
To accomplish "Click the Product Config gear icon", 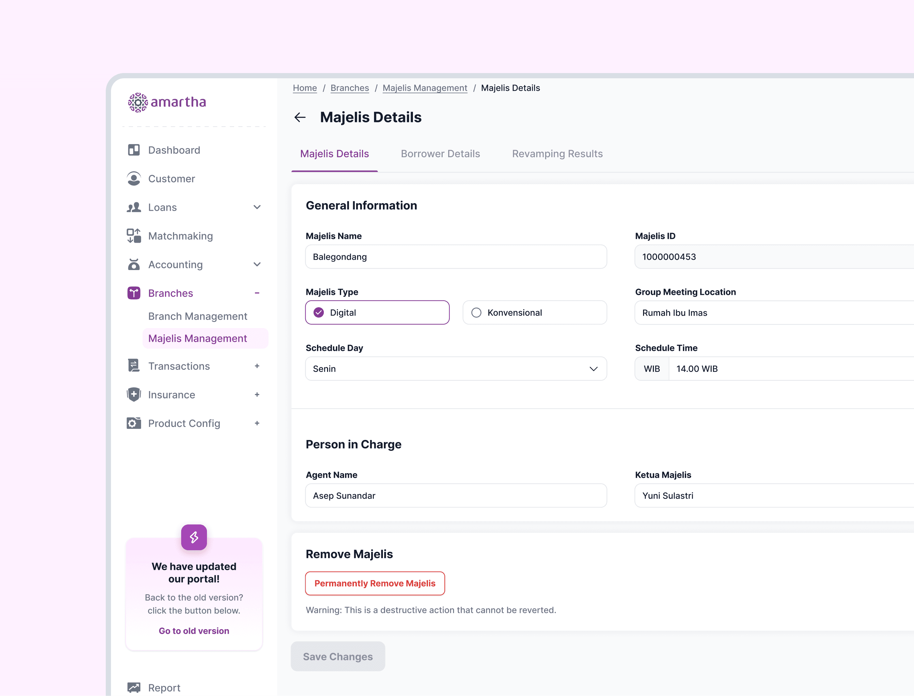I will (x=134, y=423).
